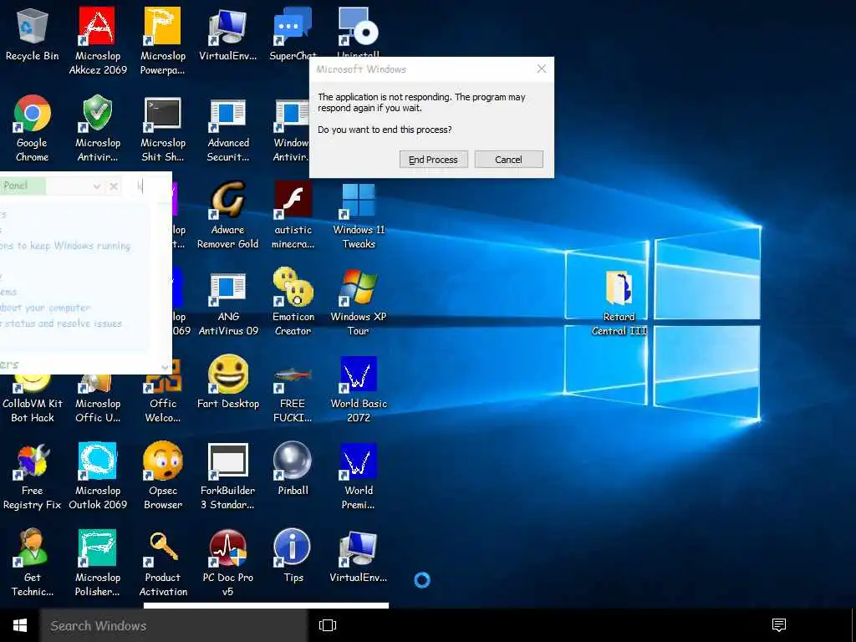856x642 pixels.
Task: Open the Microslop Powerpa... shortcut
Action: (163, 41)
